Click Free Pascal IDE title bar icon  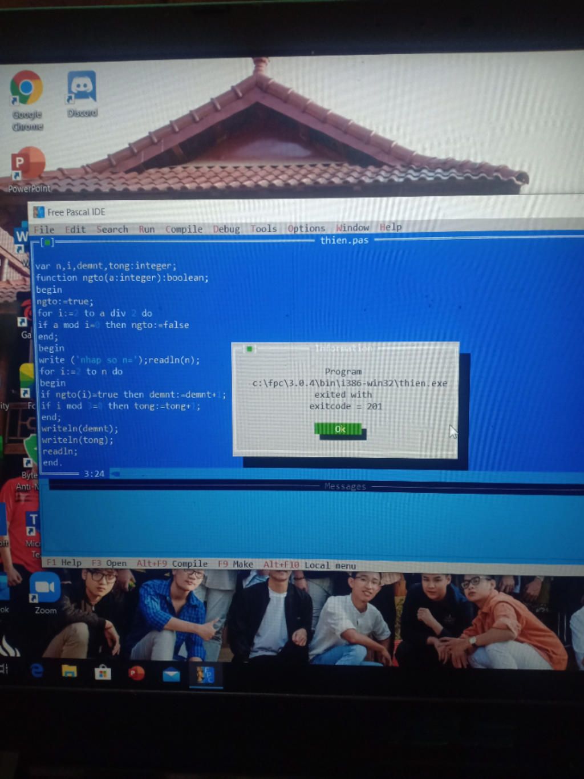pyautogui.click(x=39, y=212)
